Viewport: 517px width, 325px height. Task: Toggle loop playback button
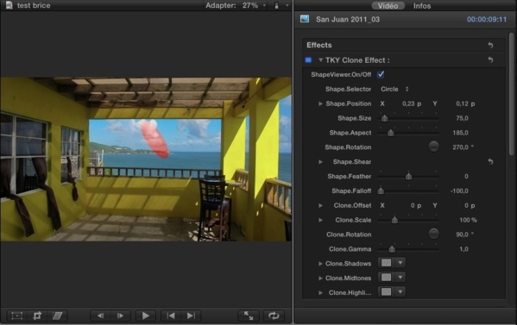click(274, 316)
